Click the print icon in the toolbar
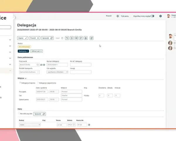 86,38
